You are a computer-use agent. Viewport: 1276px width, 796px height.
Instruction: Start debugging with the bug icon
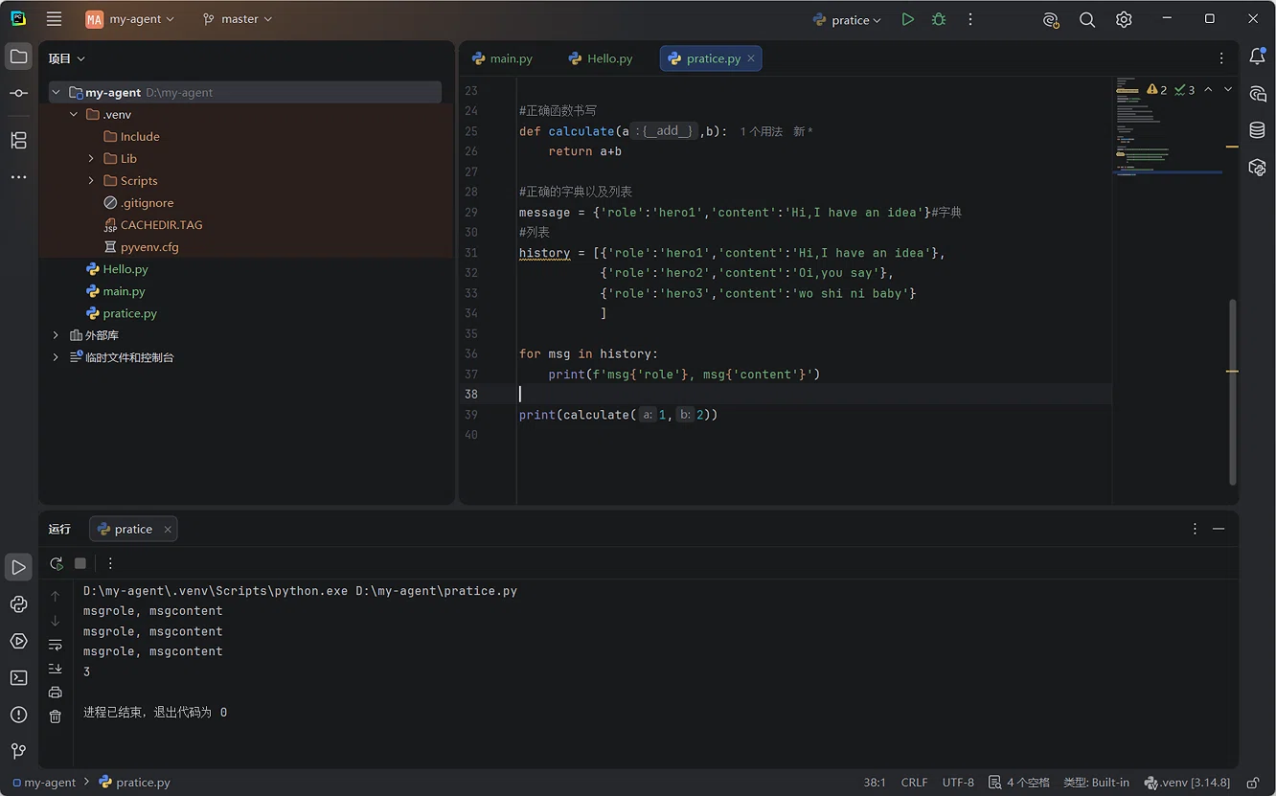pos(939,19)
